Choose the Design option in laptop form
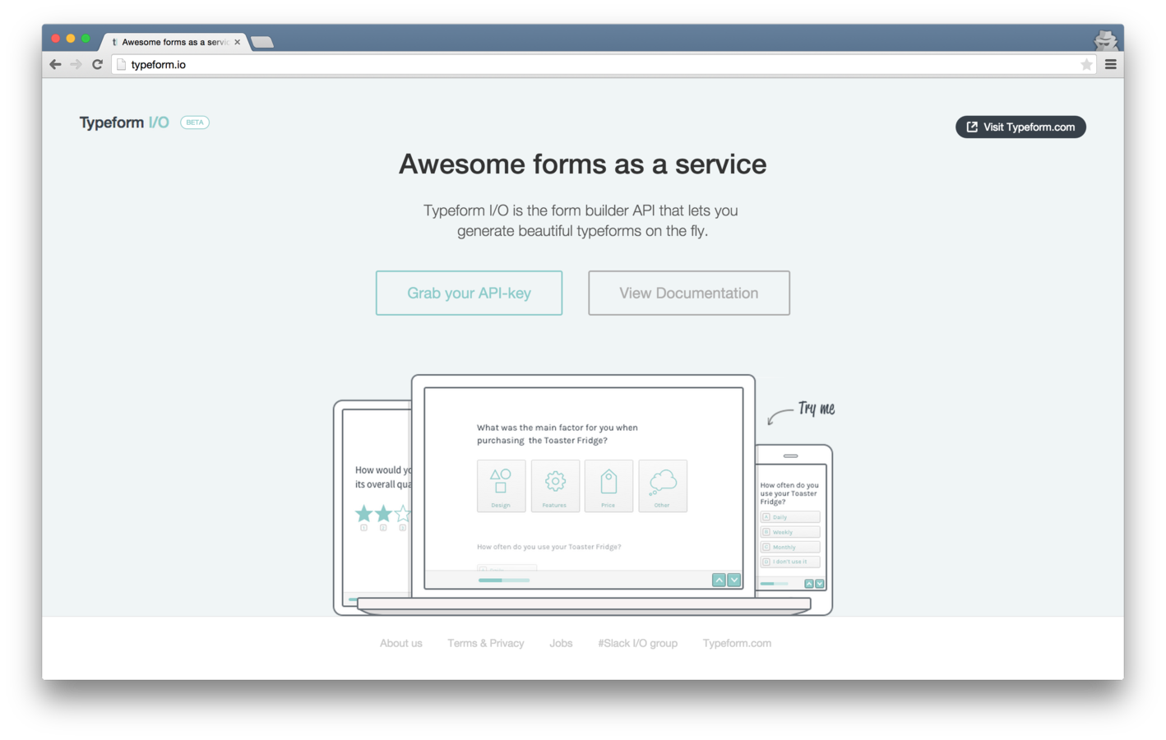Image resolution: width=1166 pixels, height=740 pixels. (x=501, y=486)
